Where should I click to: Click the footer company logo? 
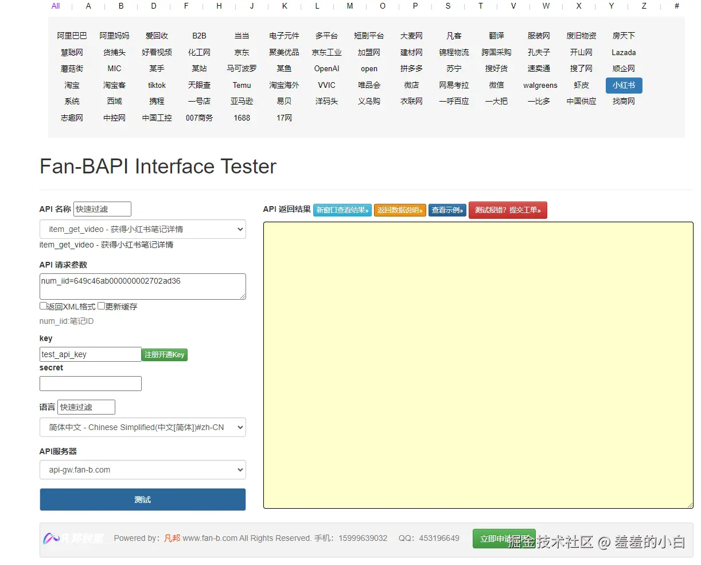[x=73, y=539]
